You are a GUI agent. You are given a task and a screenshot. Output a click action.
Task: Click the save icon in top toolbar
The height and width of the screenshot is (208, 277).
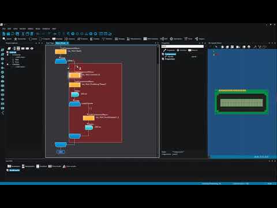pyautogui.click(x=17, y=34)
